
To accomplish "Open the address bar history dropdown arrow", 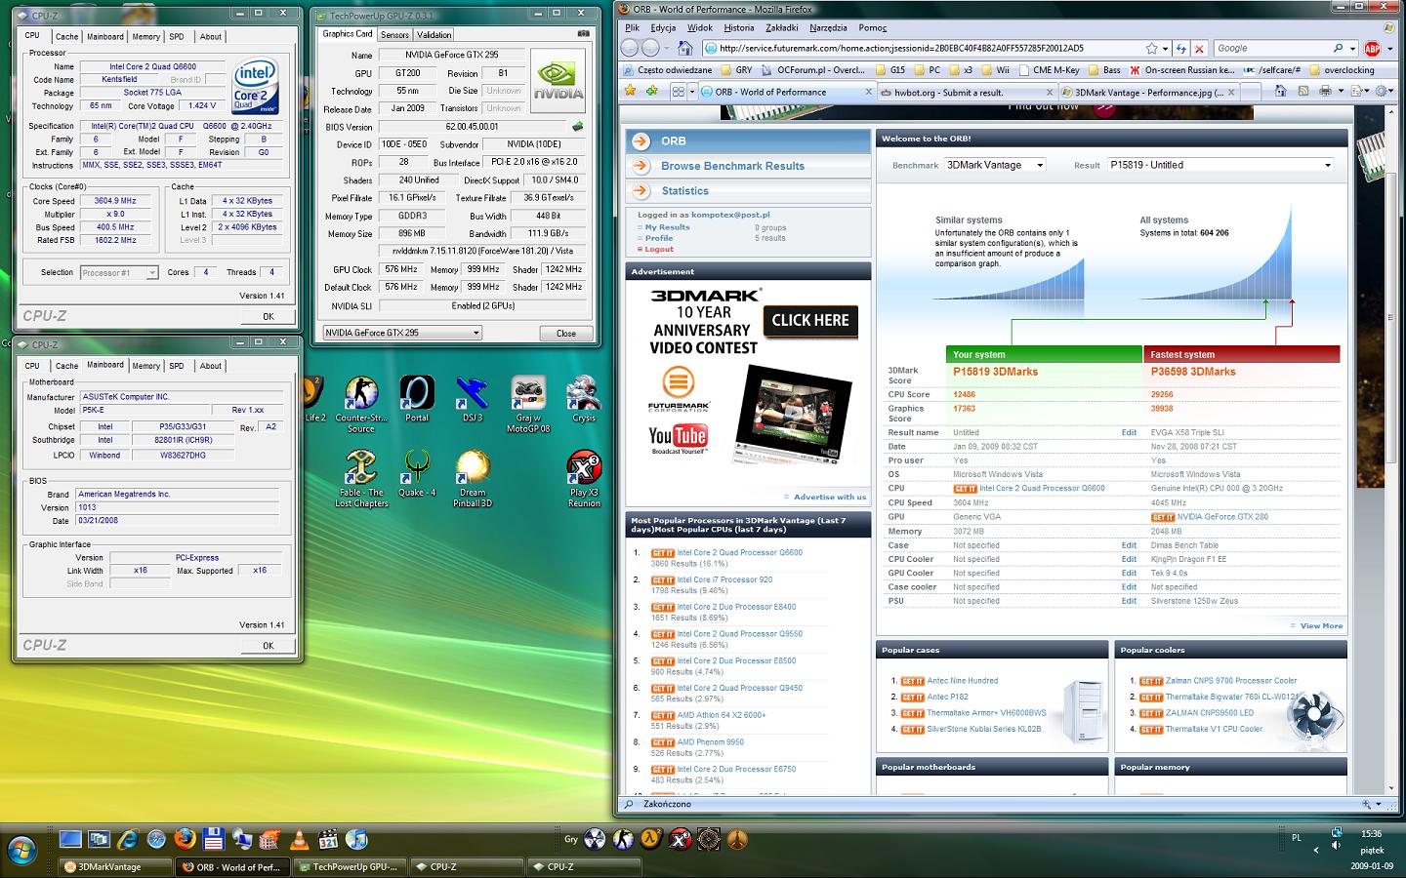I will (1167, 48).
